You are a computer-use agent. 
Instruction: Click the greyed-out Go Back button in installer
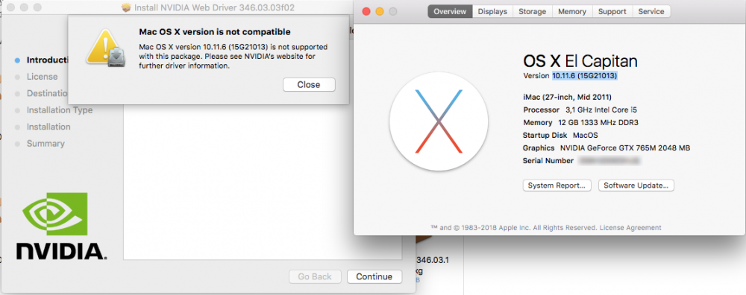pyautogui.click(x=315, y=276)
